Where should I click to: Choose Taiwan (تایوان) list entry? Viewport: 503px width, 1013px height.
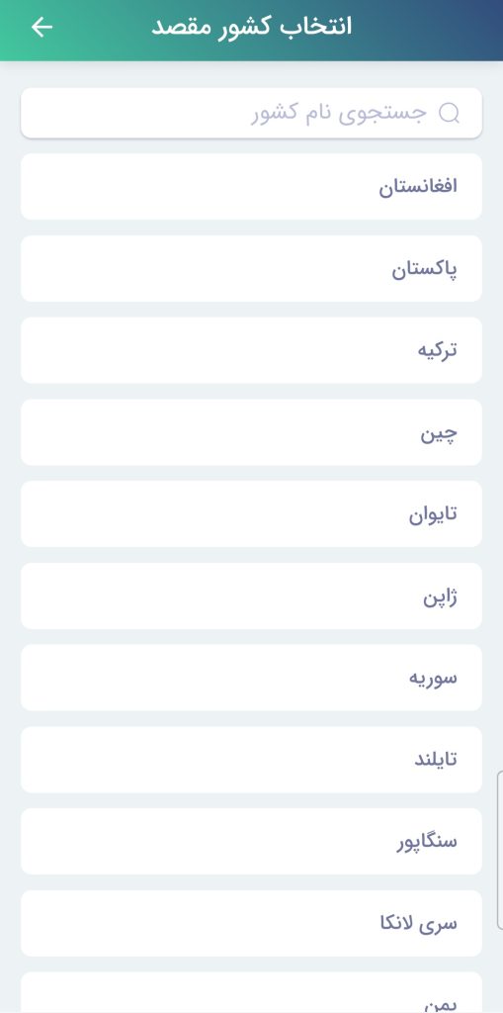pyautogui.click(x=251, y=513)
